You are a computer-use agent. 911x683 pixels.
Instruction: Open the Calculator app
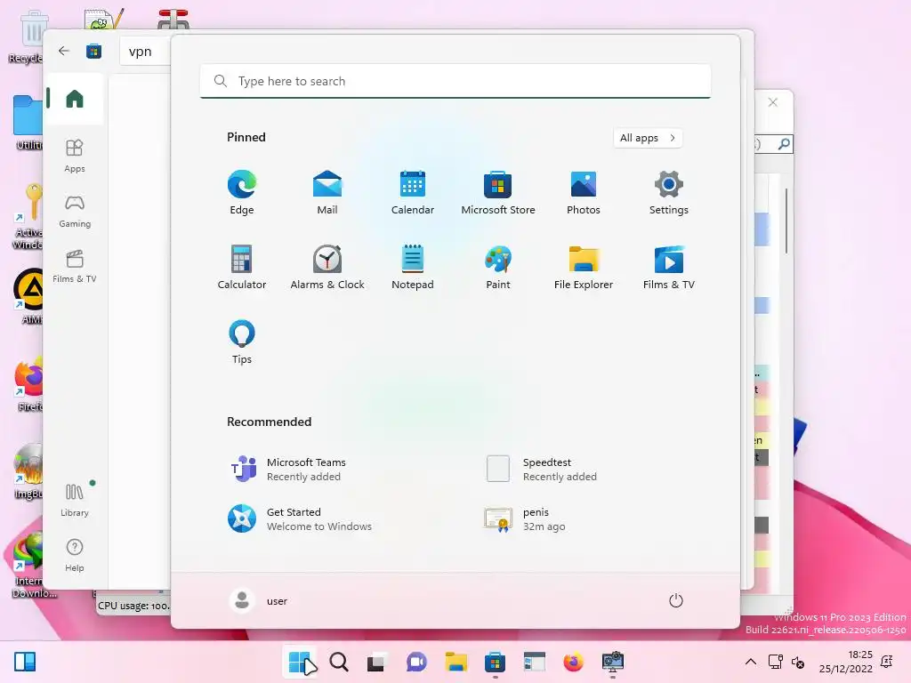click(x=242, y=267)
